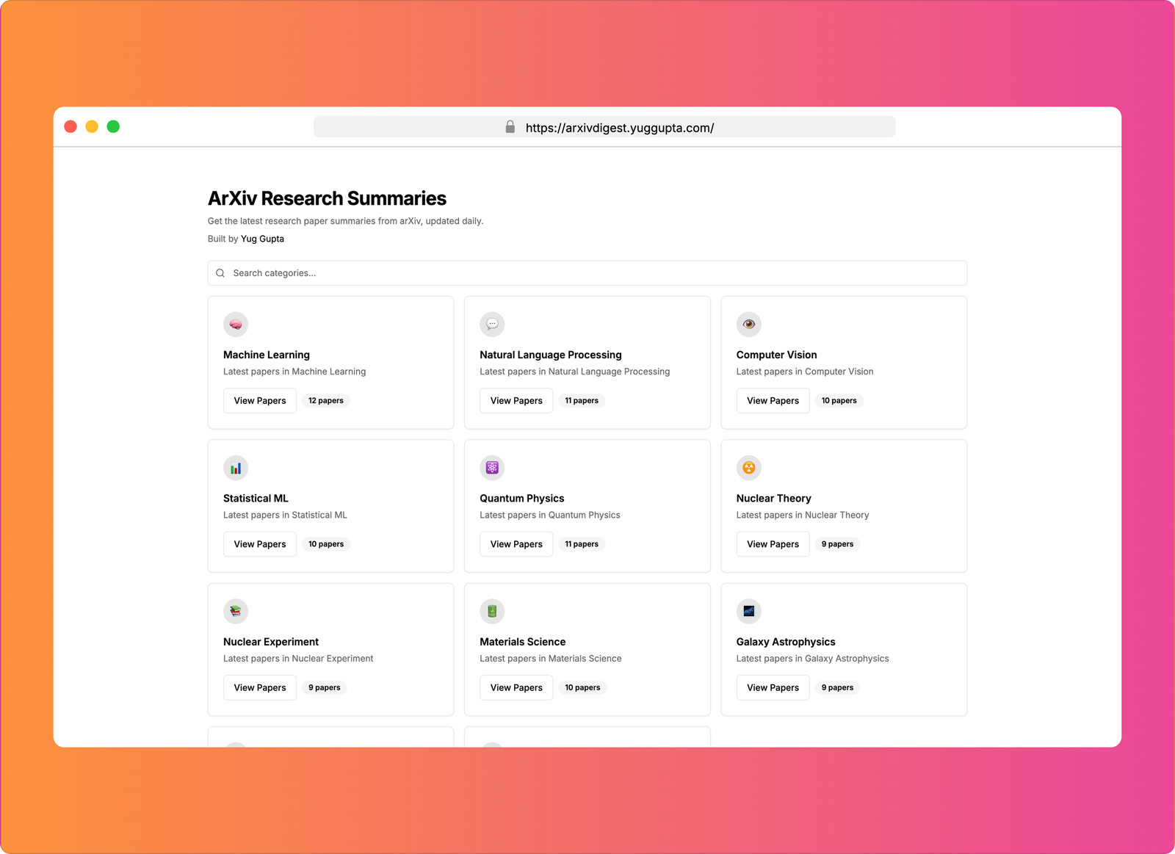Image resolution: width=1175 pixels, height=854 pixels.
Task: Click the ArXiv Research Summaries heading
Action: 327,198
